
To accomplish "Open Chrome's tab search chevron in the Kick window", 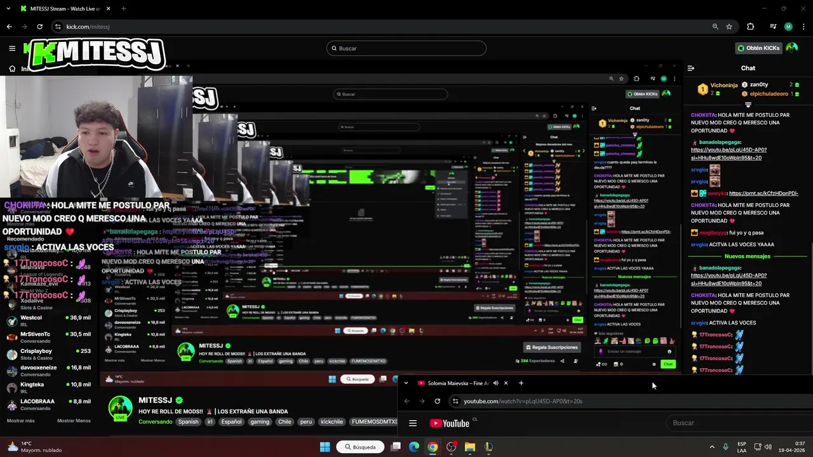I will tap(8, 8).
